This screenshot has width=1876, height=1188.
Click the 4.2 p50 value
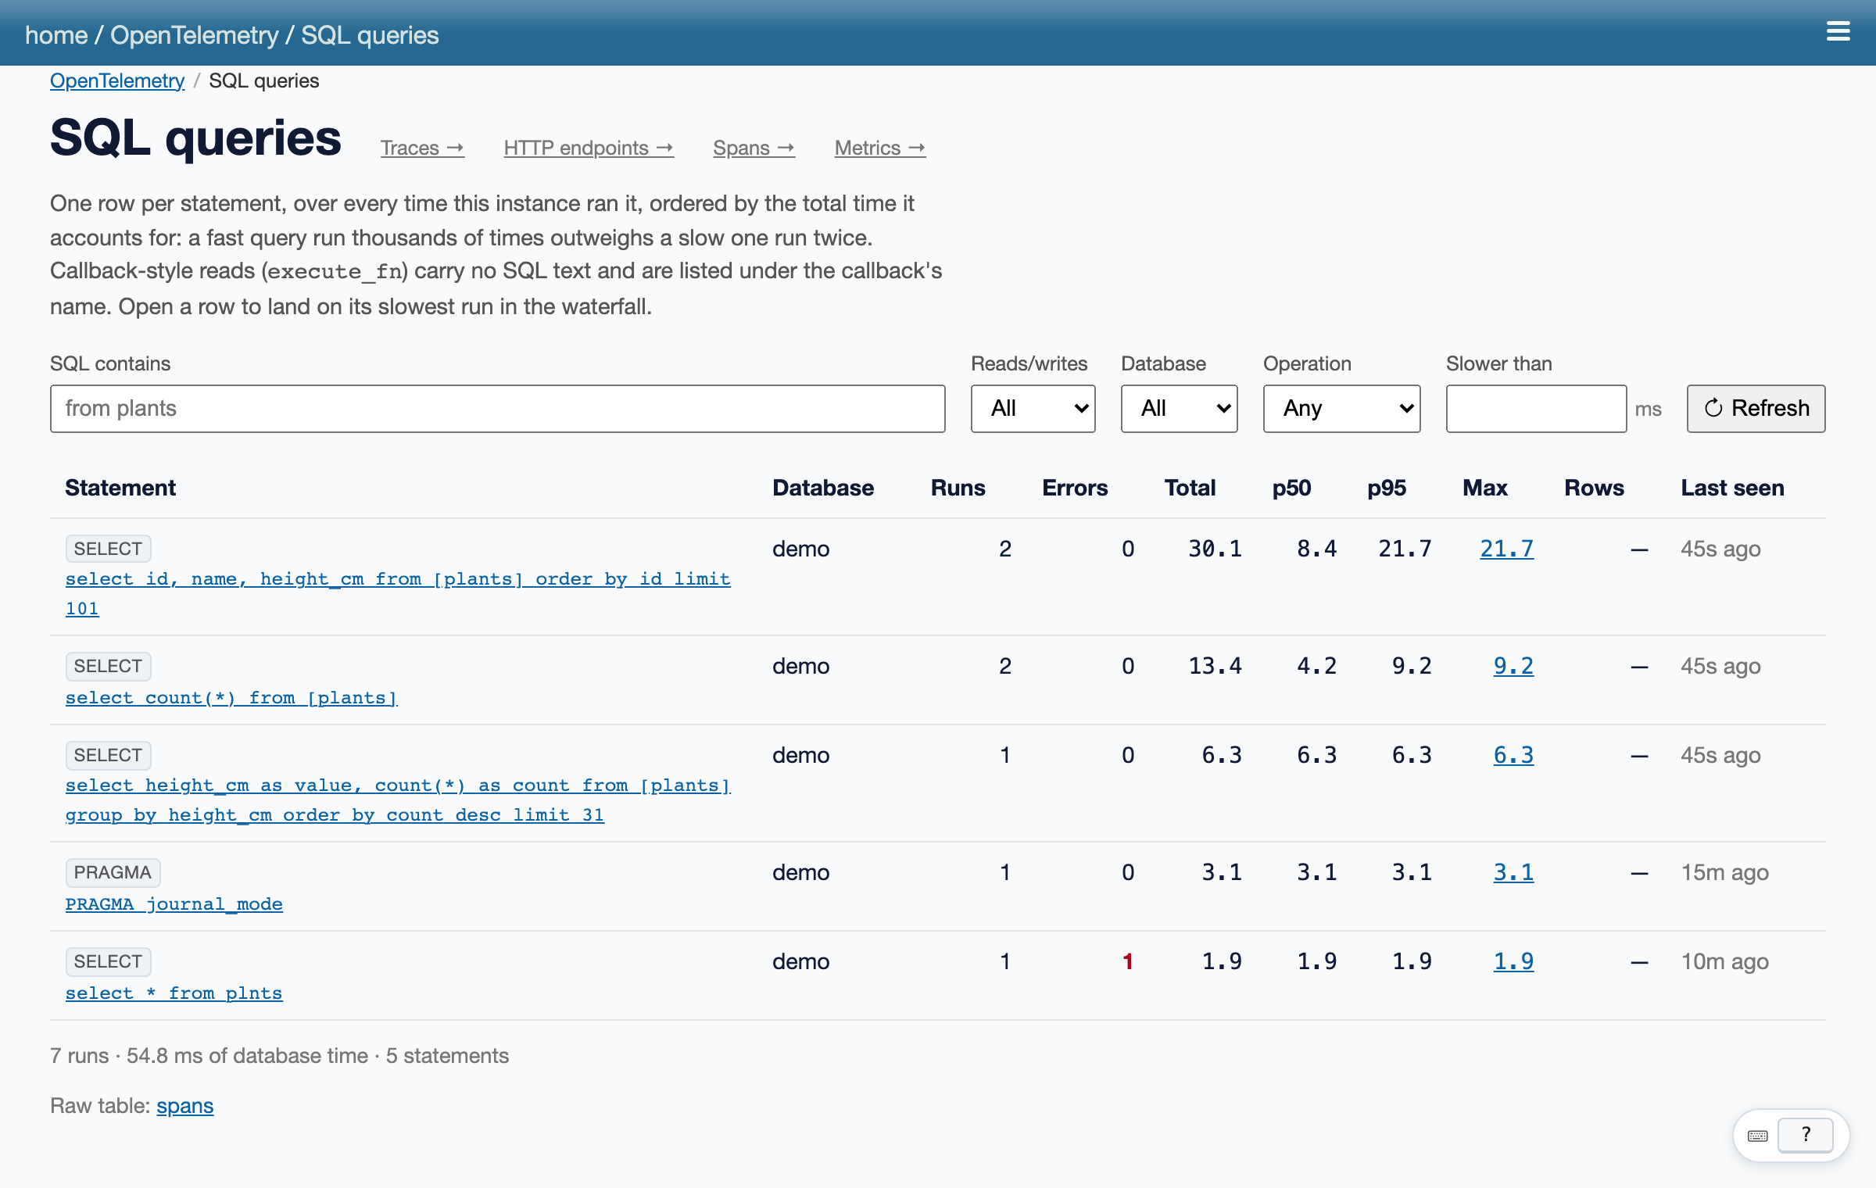[x=1316, y=666]
